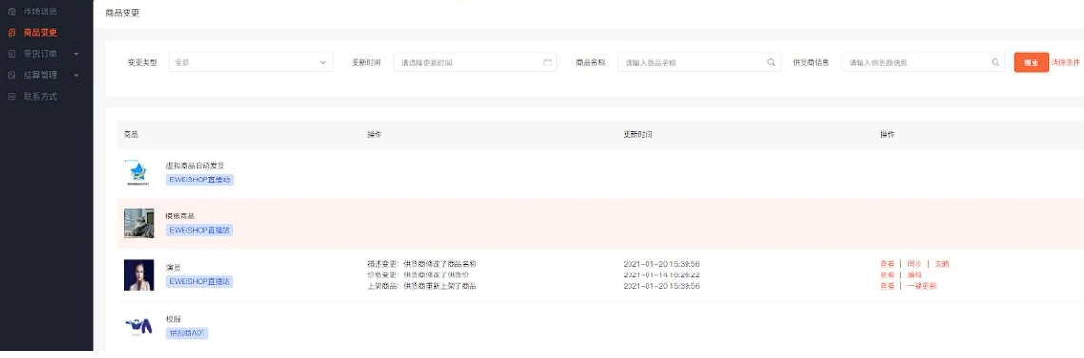The height and width of the screenshot is (358, 1084).
Task: Click the 联系方式 sidebar icon
Action: click(x=11, y=97)
